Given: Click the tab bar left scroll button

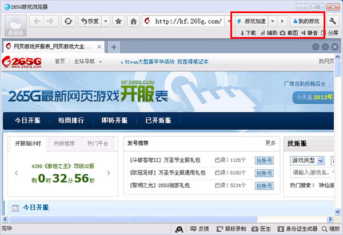Looking at the screenshot, I should 316,47.
